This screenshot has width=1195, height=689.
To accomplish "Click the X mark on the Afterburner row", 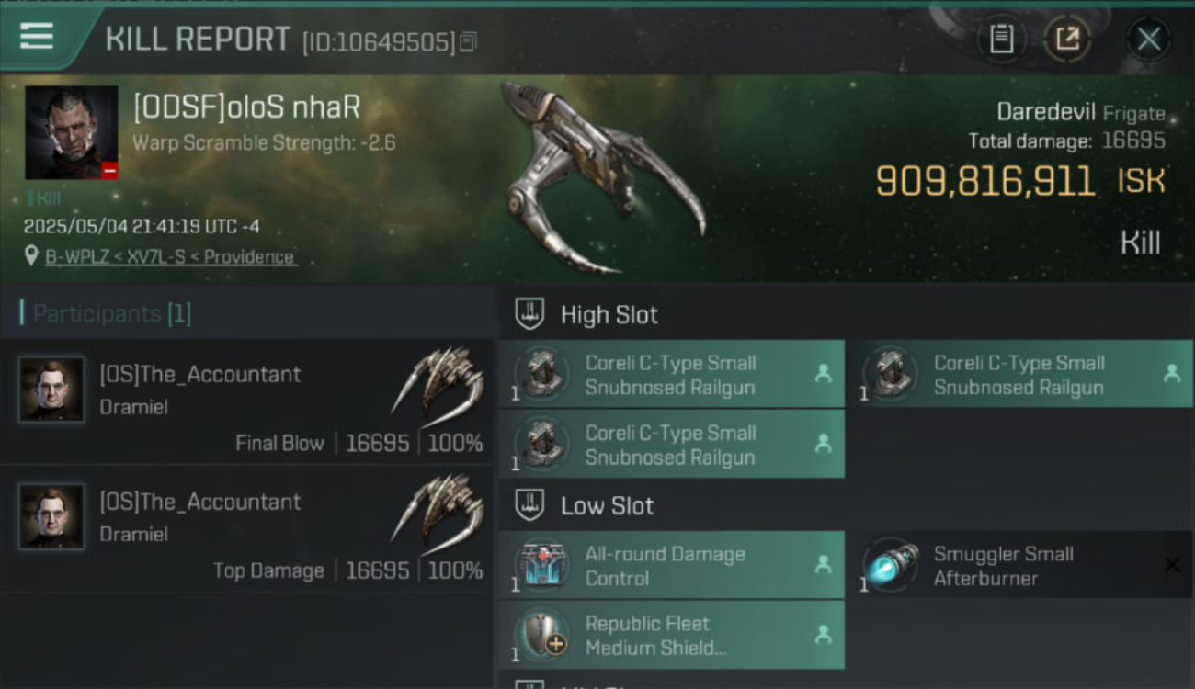I will pyautogui.click(x=1171, y=565).
